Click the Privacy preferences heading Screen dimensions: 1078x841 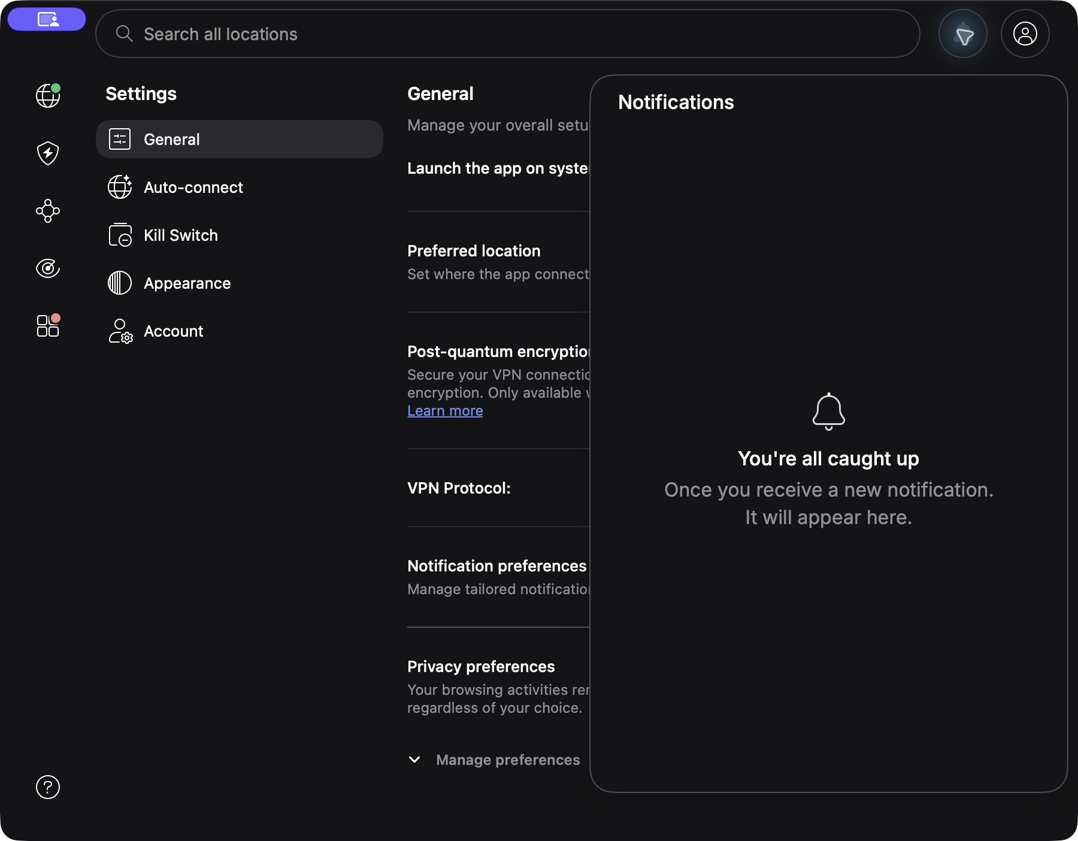click(481, 667)
